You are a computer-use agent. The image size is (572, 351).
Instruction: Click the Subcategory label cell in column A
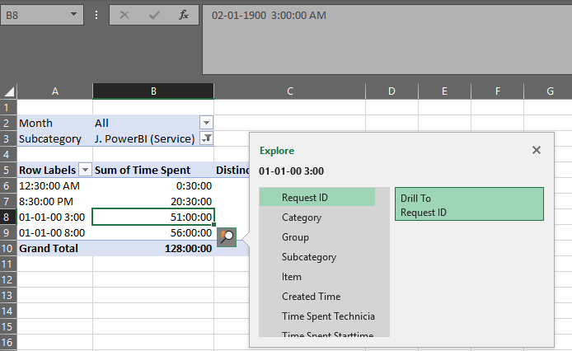tap(54, 138)
